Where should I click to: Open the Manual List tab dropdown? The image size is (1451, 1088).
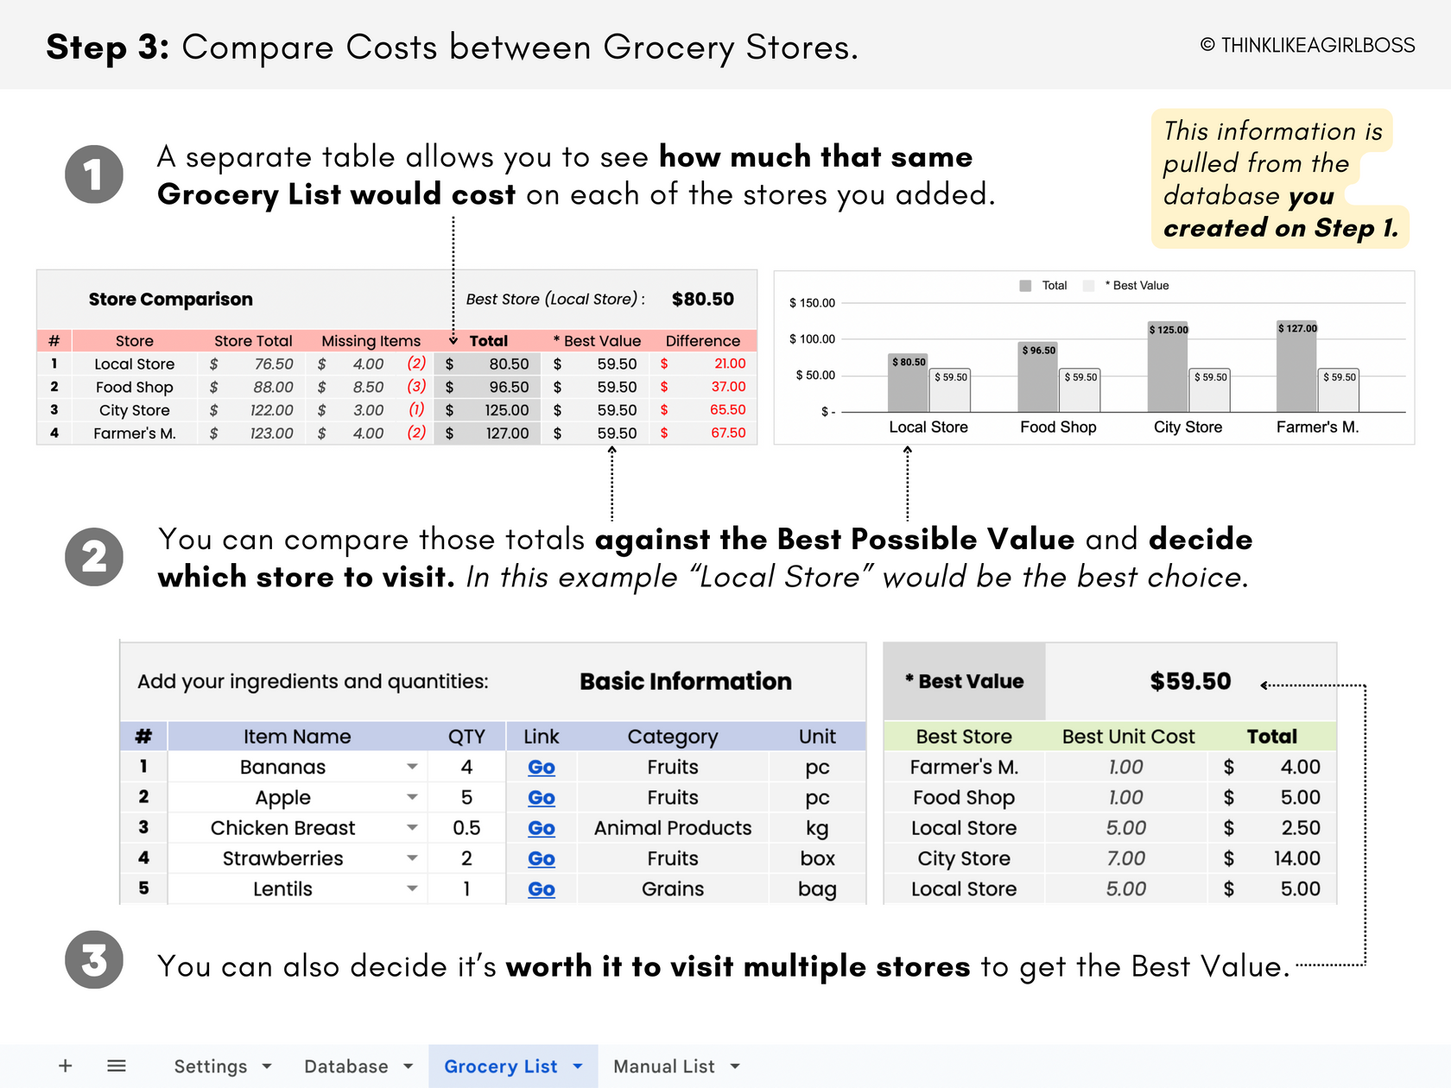click(735, 1066)
